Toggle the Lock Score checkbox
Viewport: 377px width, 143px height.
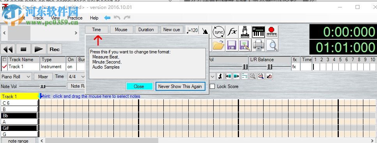(212, 86)
